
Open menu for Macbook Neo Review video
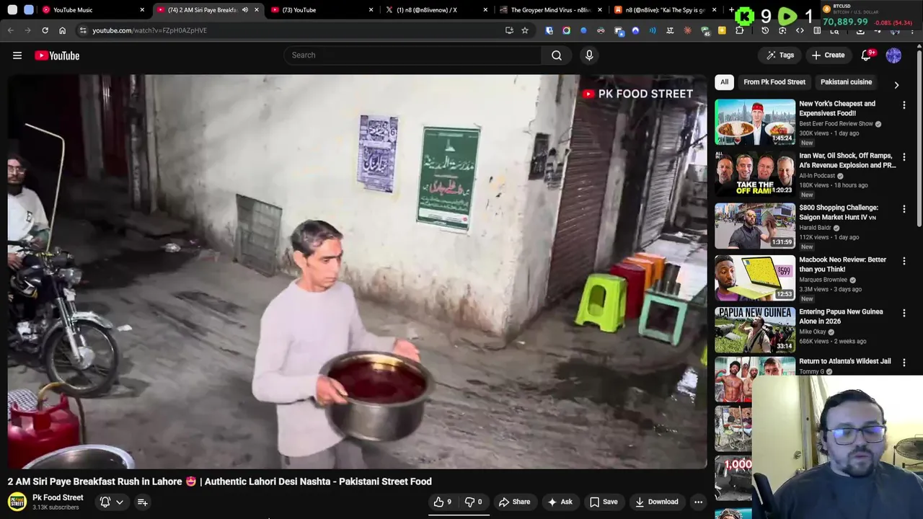pyautogui.click(x=904, y=261)
